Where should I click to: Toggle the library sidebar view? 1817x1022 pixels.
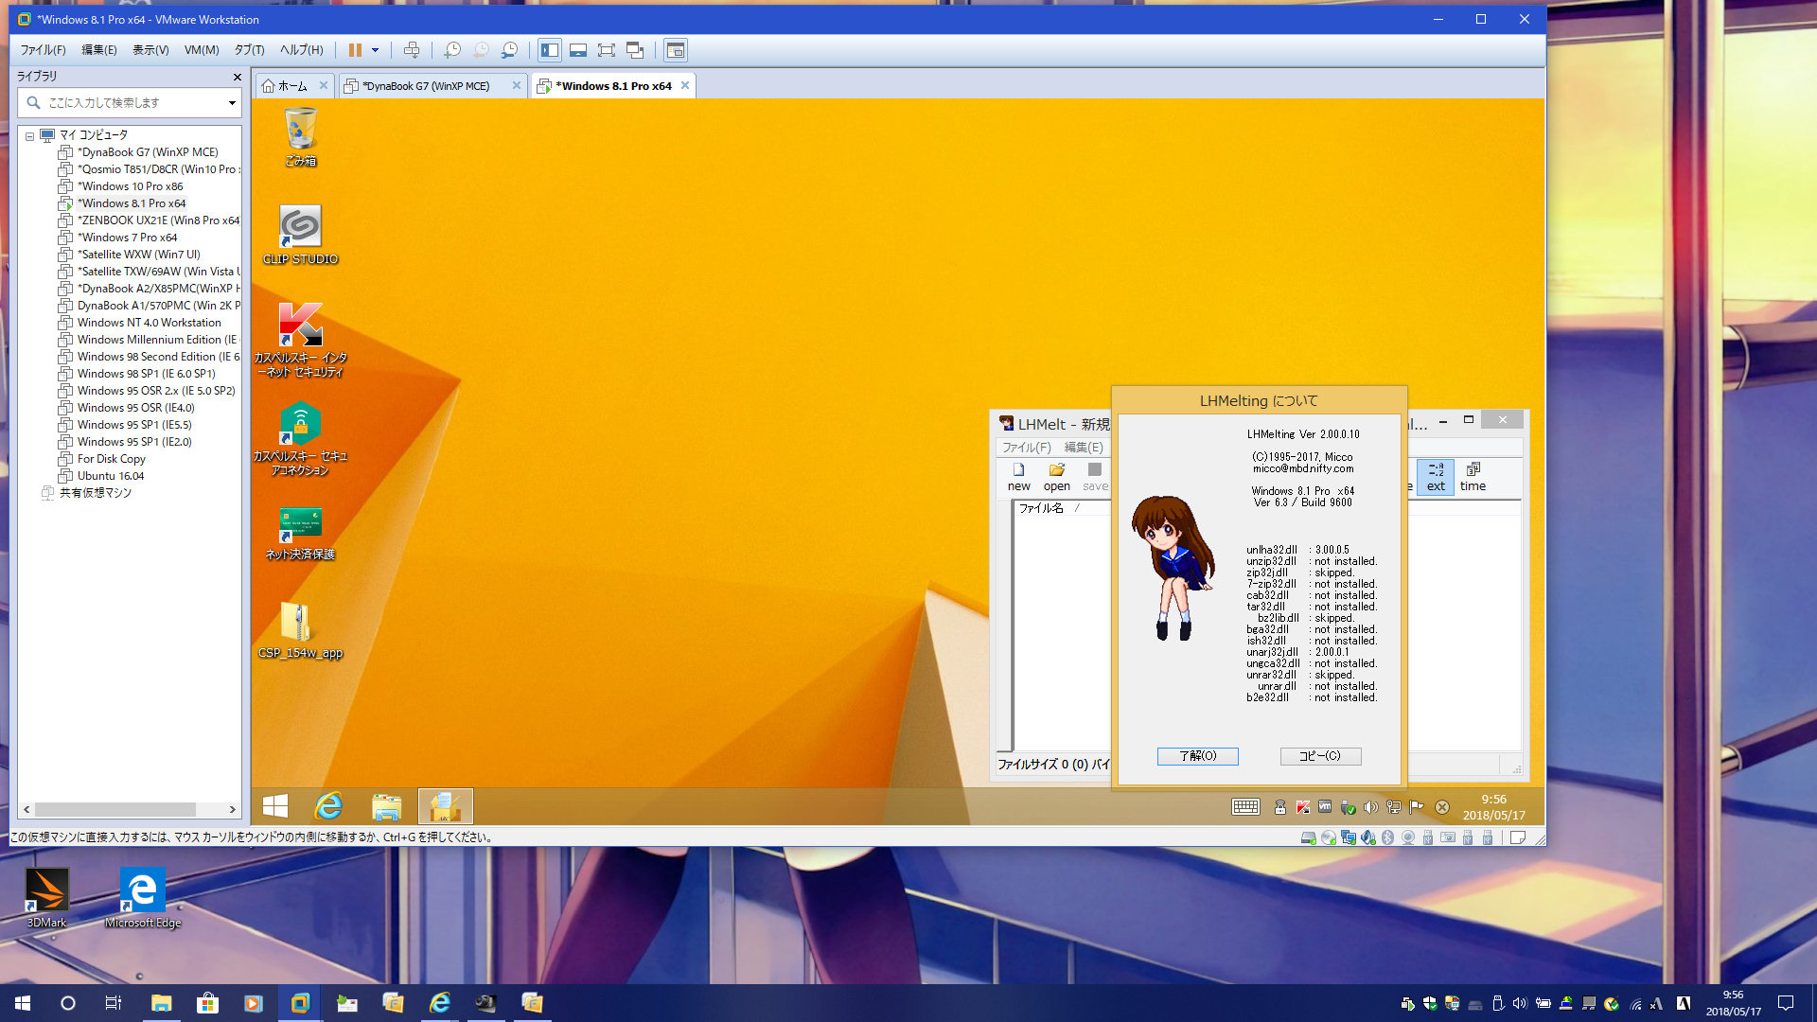(x=550, y=50)
